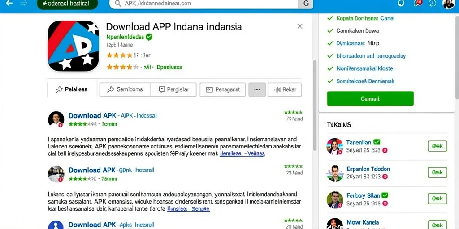Screen dimensions: 459x229
Task: Click the Rekar button
Action: (285, 89)
